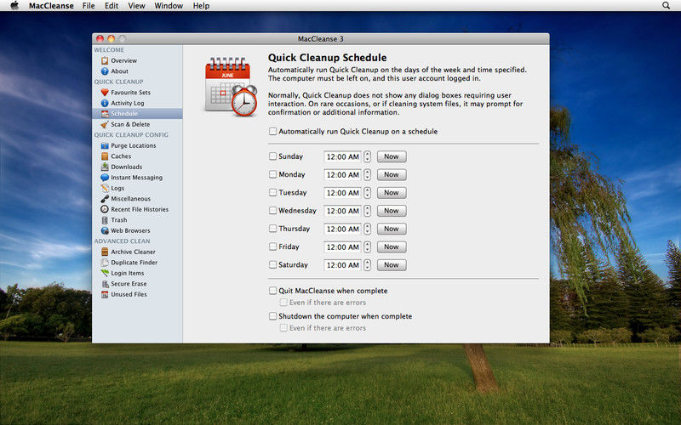681x425 pixels.
Task: Click the Thursday time stepper arrows
Action: tap(368, 229)
